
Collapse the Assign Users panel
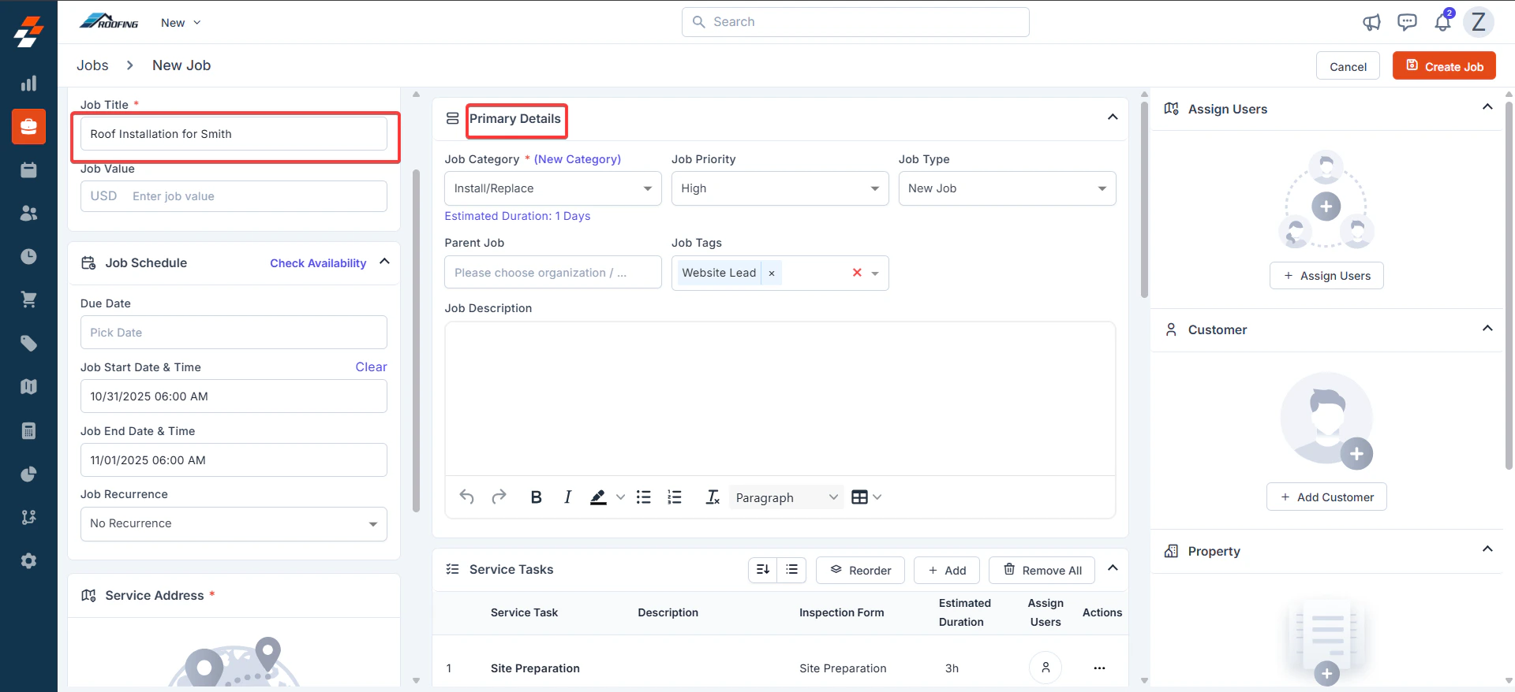(x=1487, y=107)
